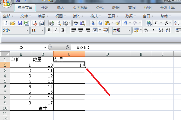Switch to the 页面布局 tab
The width and height of the screenshot is (181, 120).
pyautogui.click(x=80, y=8)
